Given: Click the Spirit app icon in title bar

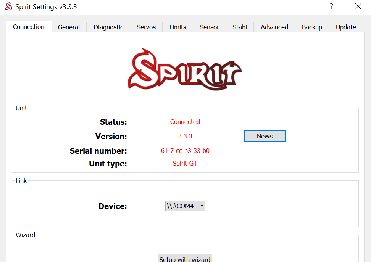Looking at the screenshot, I should tap(8, 7).
